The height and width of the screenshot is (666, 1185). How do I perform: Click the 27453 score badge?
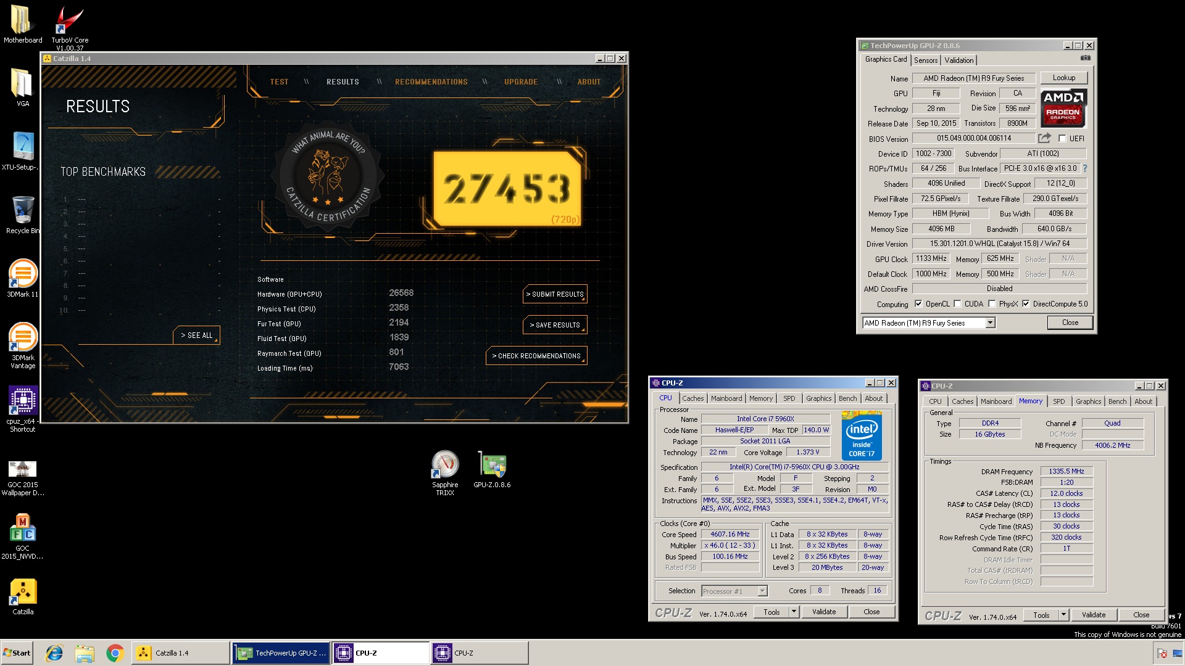coord(507,189)
